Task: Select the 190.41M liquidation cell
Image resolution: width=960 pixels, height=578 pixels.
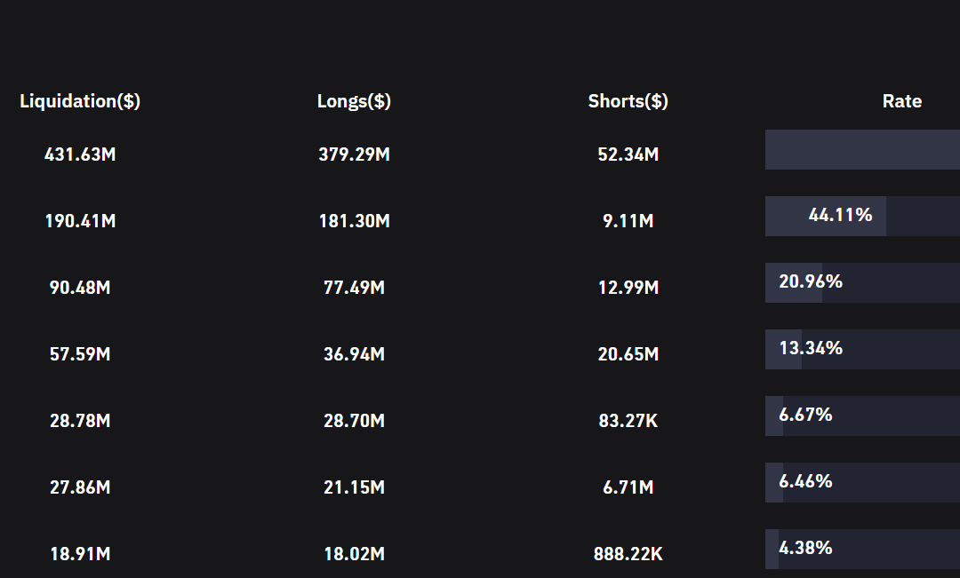Action: (x=80, y=221)
